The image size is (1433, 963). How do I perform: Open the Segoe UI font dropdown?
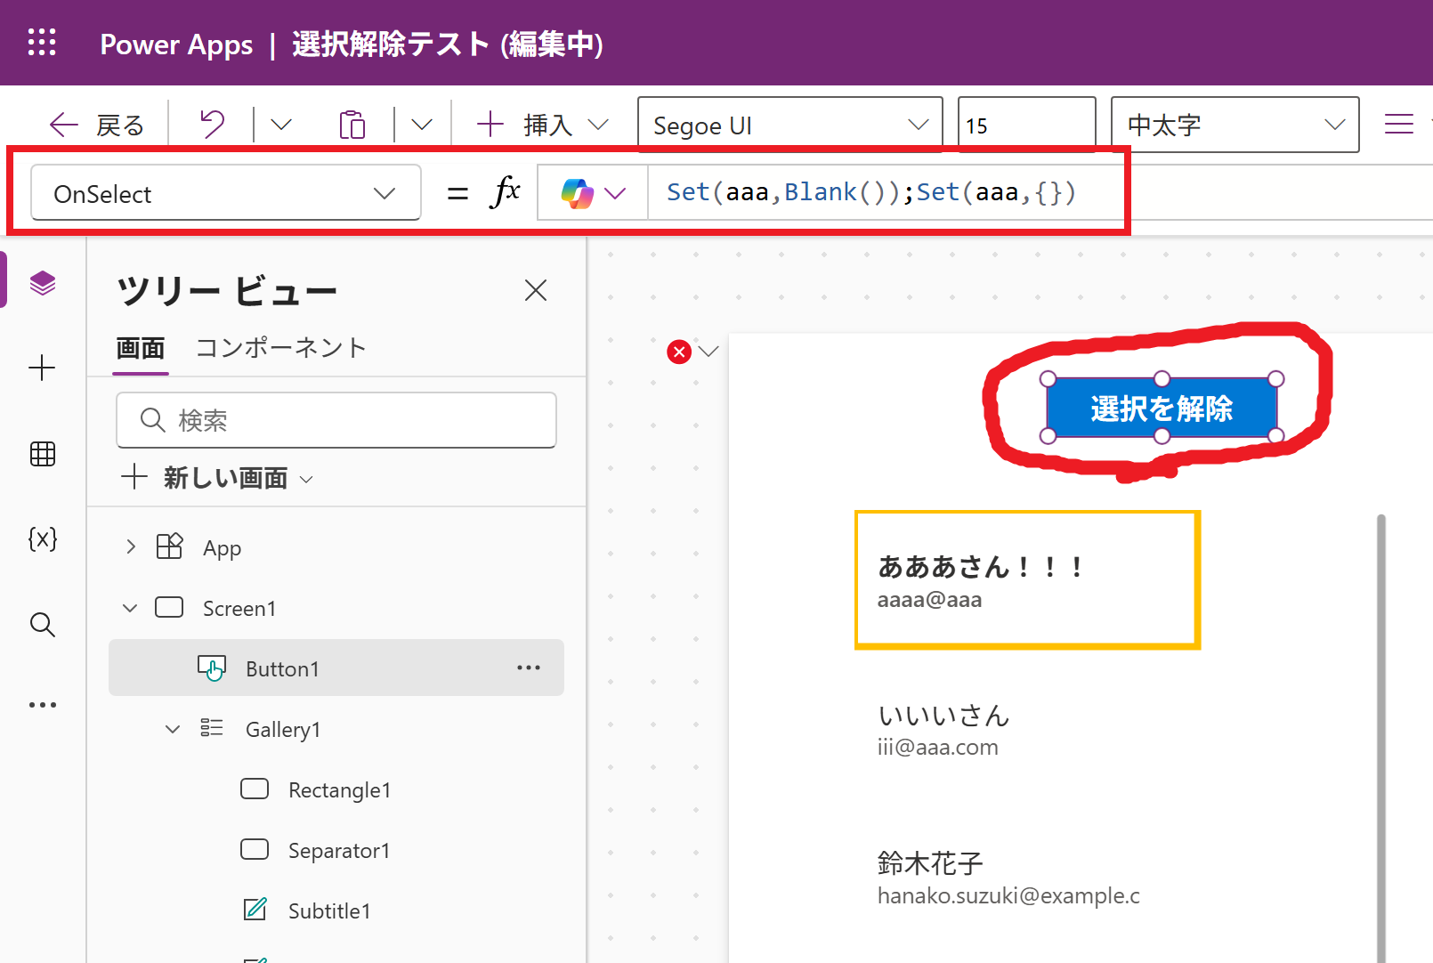click(789, 125)
